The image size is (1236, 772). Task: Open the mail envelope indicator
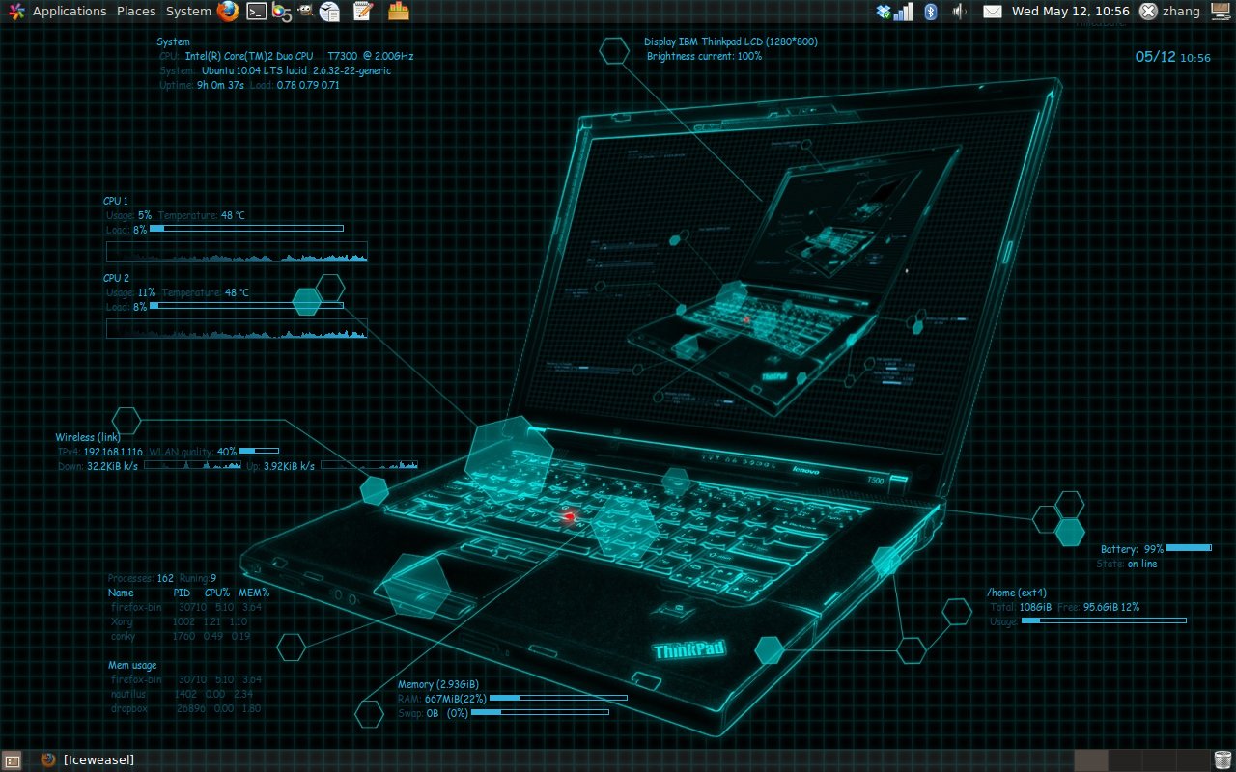[993, 12]
